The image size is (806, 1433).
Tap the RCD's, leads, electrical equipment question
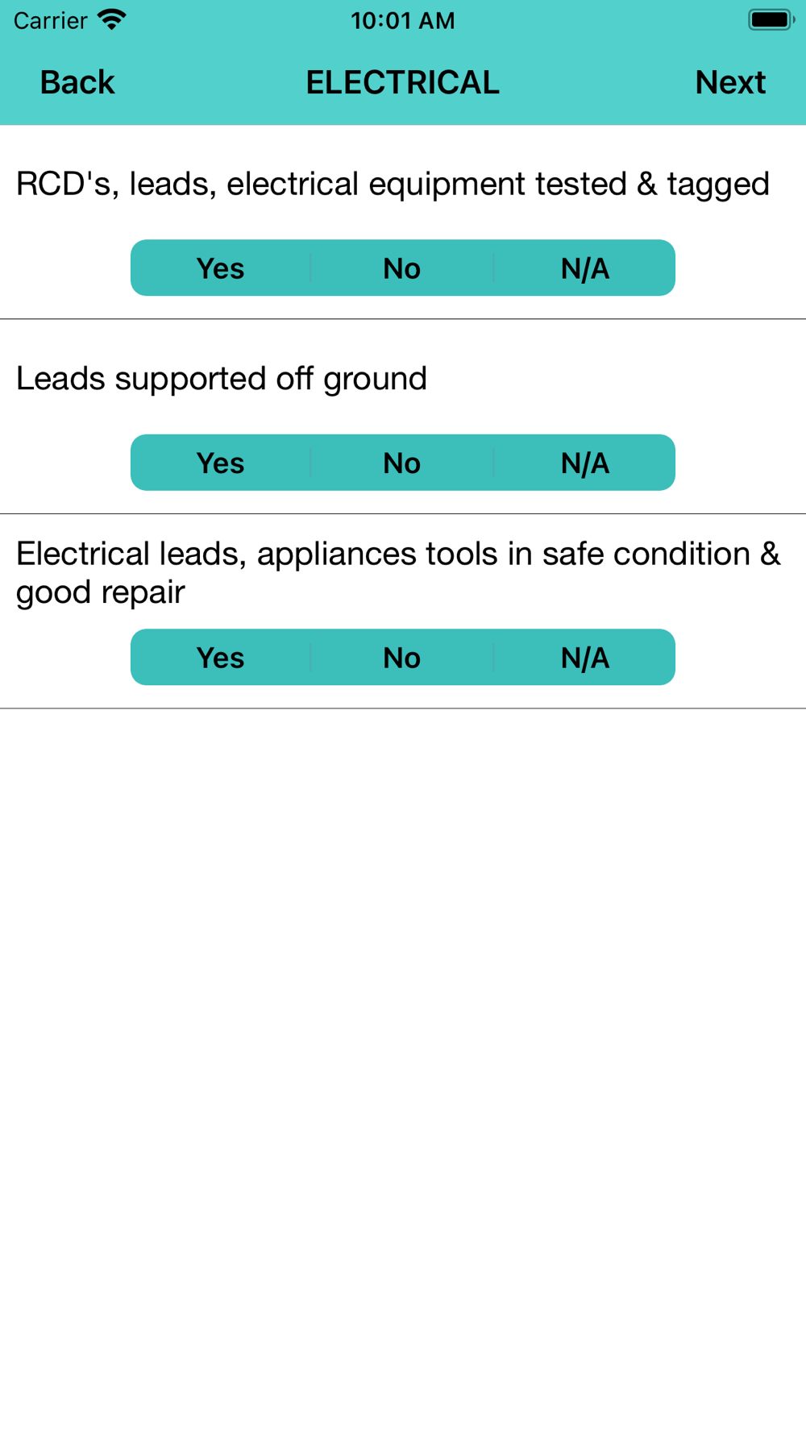[x=393, y=184]
